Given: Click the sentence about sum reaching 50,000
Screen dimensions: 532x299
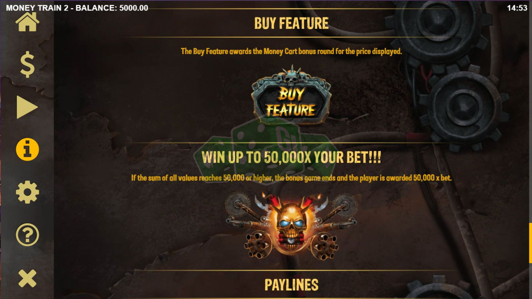Looking at the screenshot, I should pos(291,178).
